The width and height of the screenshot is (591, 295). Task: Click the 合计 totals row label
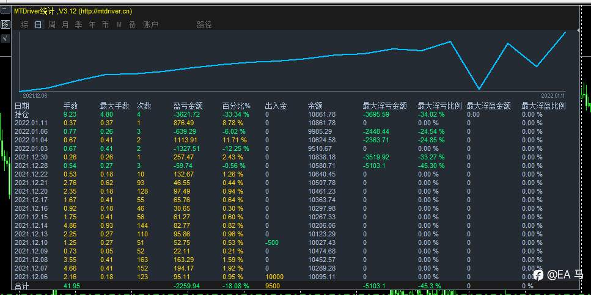22,286
